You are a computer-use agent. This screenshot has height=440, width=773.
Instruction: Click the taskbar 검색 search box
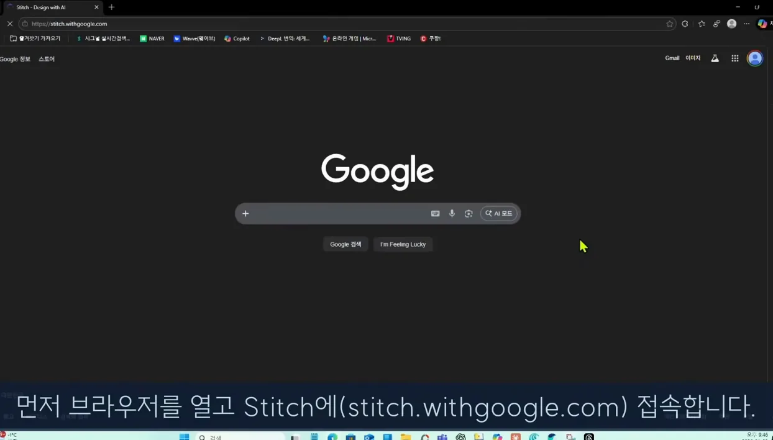pyautogui.click(x=239, y=437)
